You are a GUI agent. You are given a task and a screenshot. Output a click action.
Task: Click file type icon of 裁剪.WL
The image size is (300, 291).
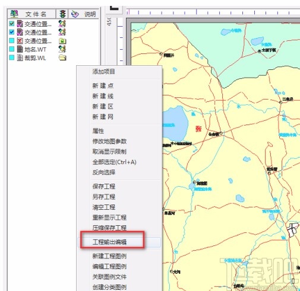click(20, 57)
